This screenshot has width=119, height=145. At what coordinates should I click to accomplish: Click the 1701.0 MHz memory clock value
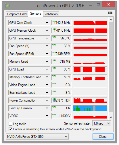(x=62, y=30)
